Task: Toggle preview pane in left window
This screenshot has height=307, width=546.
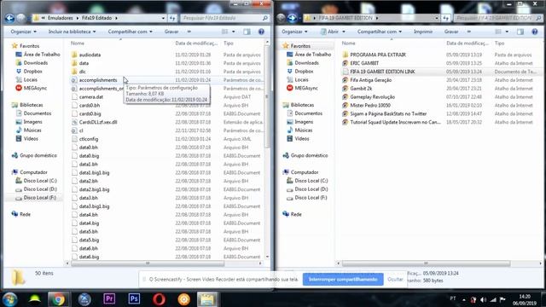Action: pos(247,32)
